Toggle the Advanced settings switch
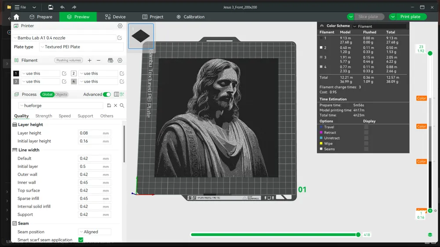 [106, 94]
